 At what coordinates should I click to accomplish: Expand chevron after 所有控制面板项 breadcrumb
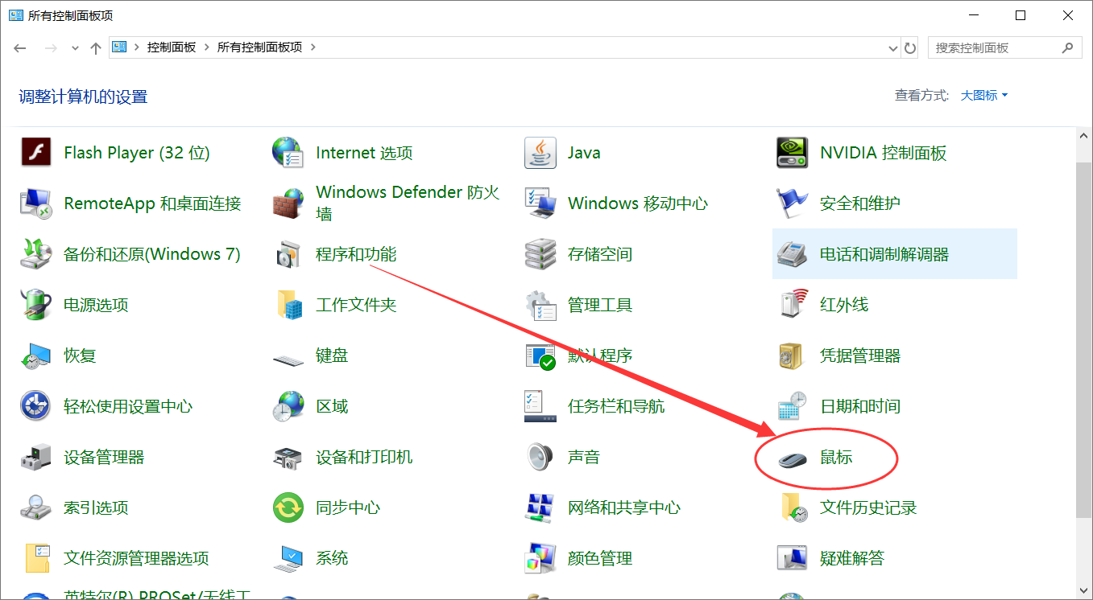313,47
